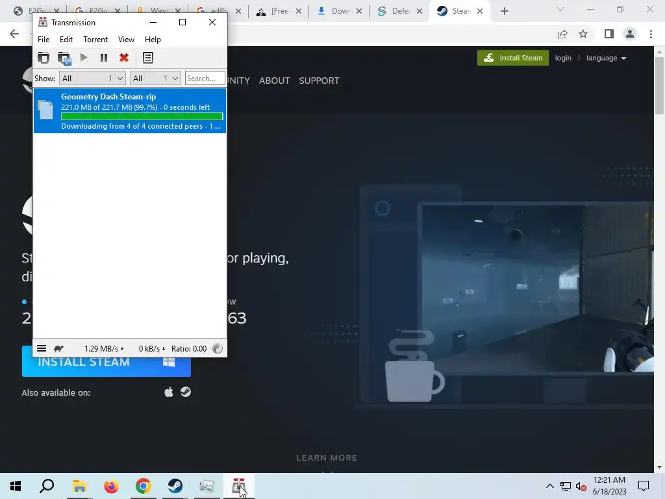665x499 pixels.
Task: Bookmark this page with the star icon
Action: (x=583, y=34)
